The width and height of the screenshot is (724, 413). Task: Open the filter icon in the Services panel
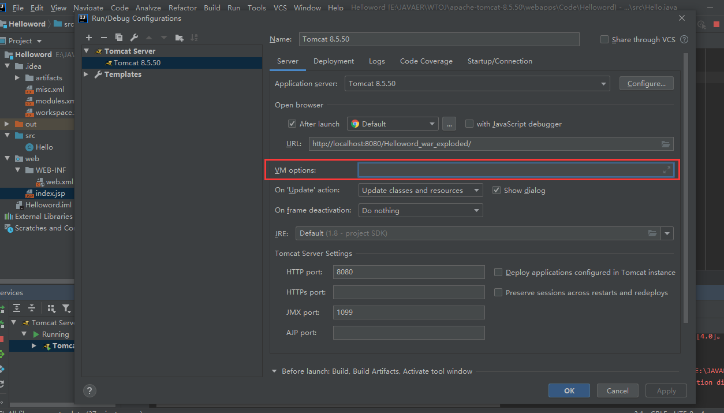click(x=66, y=308)
